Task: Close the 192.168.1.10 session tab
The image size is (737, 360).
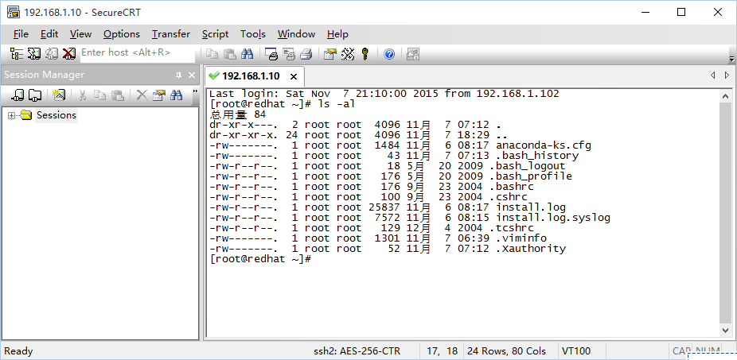Action: click(x=293, y=76)
